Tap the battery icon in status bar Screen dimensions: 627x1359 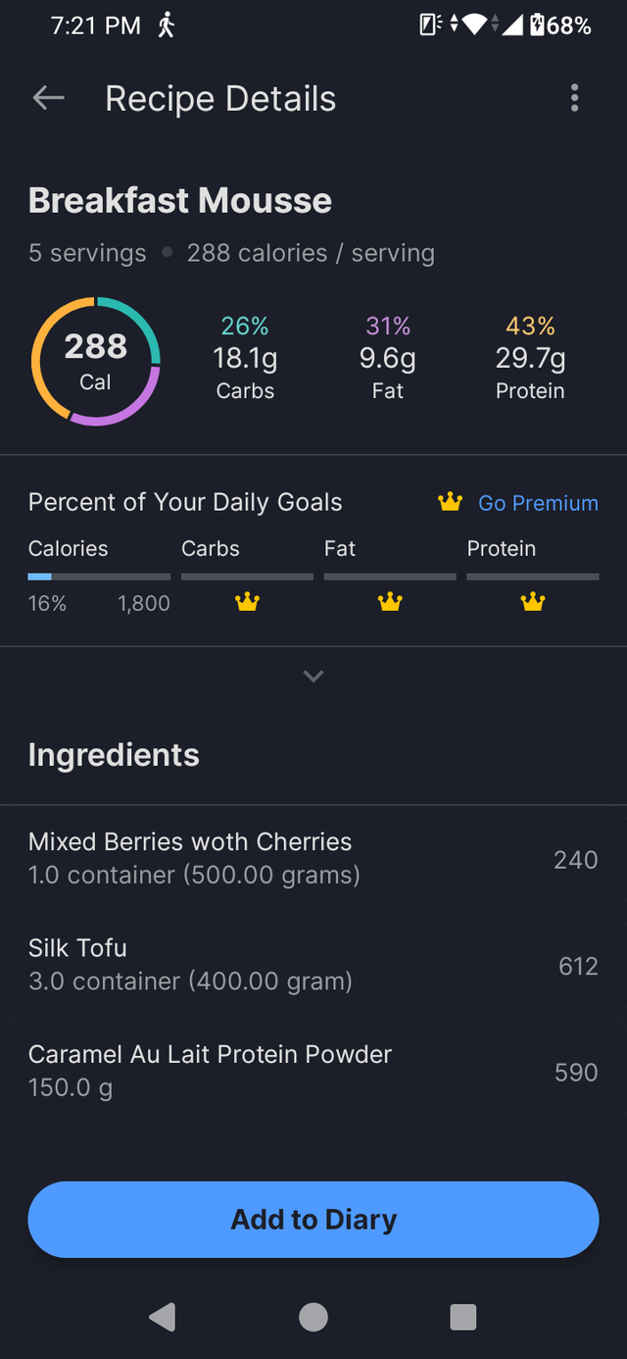coord(538,25)
